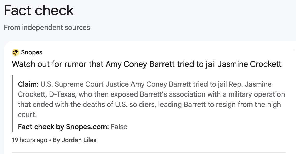Click the "Fact check" section heading

(39, 11)
